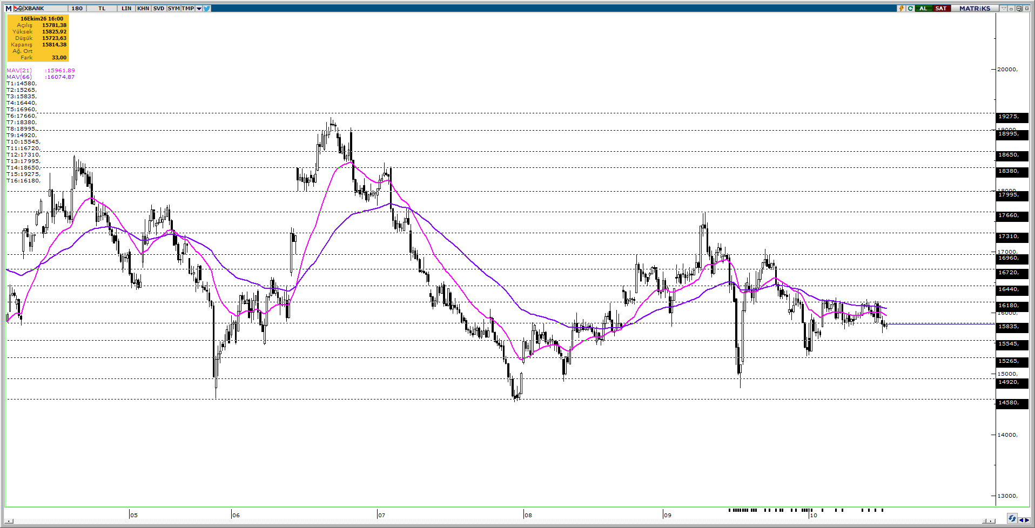The image size is (1035, 528).
Task: Click the blue sync arrows icon
Action: tap(1012, 518)
